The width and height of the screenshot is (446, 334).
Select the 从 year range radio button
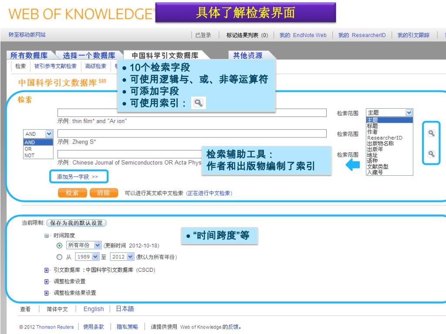[59, 257]
